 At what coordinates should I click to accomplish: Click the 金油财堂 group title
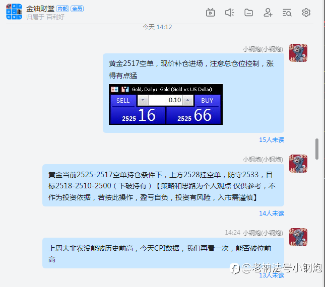[40, 9]
